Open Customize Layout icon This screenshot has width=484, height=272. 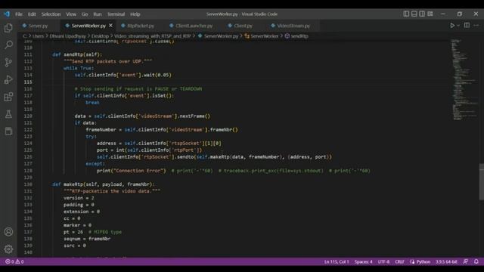coord(430,14)
